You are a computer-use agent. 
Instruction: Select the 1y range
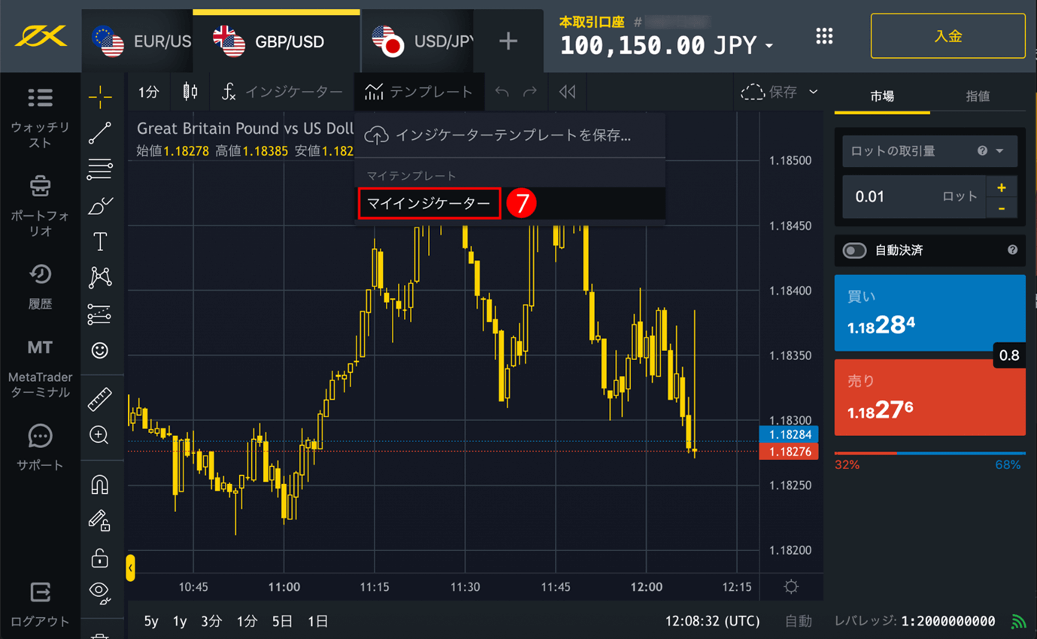pyautogui.click(x=180, y=621)
